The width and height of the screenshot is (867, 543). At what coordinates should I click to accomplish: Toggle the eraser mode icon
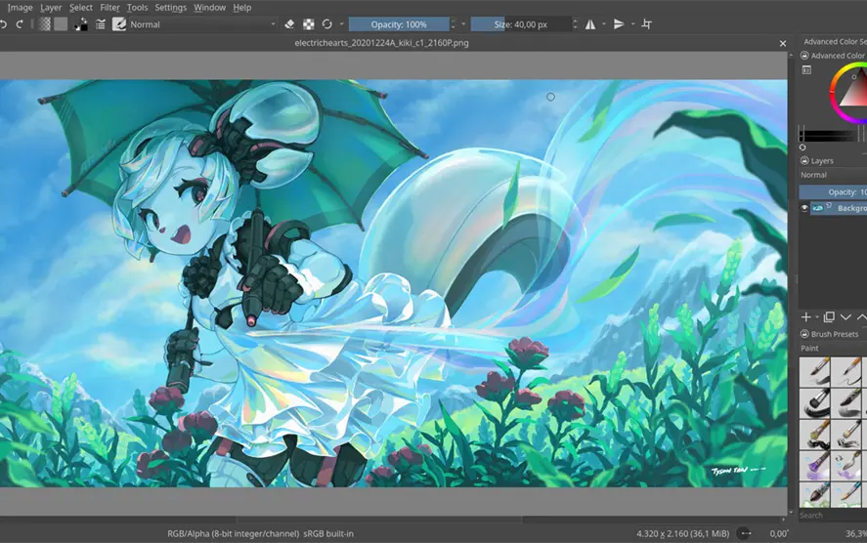click(x=288, y=24)
